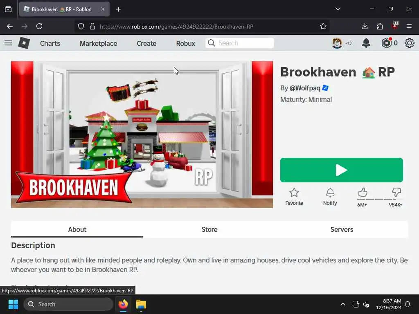Click the 6M+ likes count
The image size is (419, 314).
pos(362,205)
